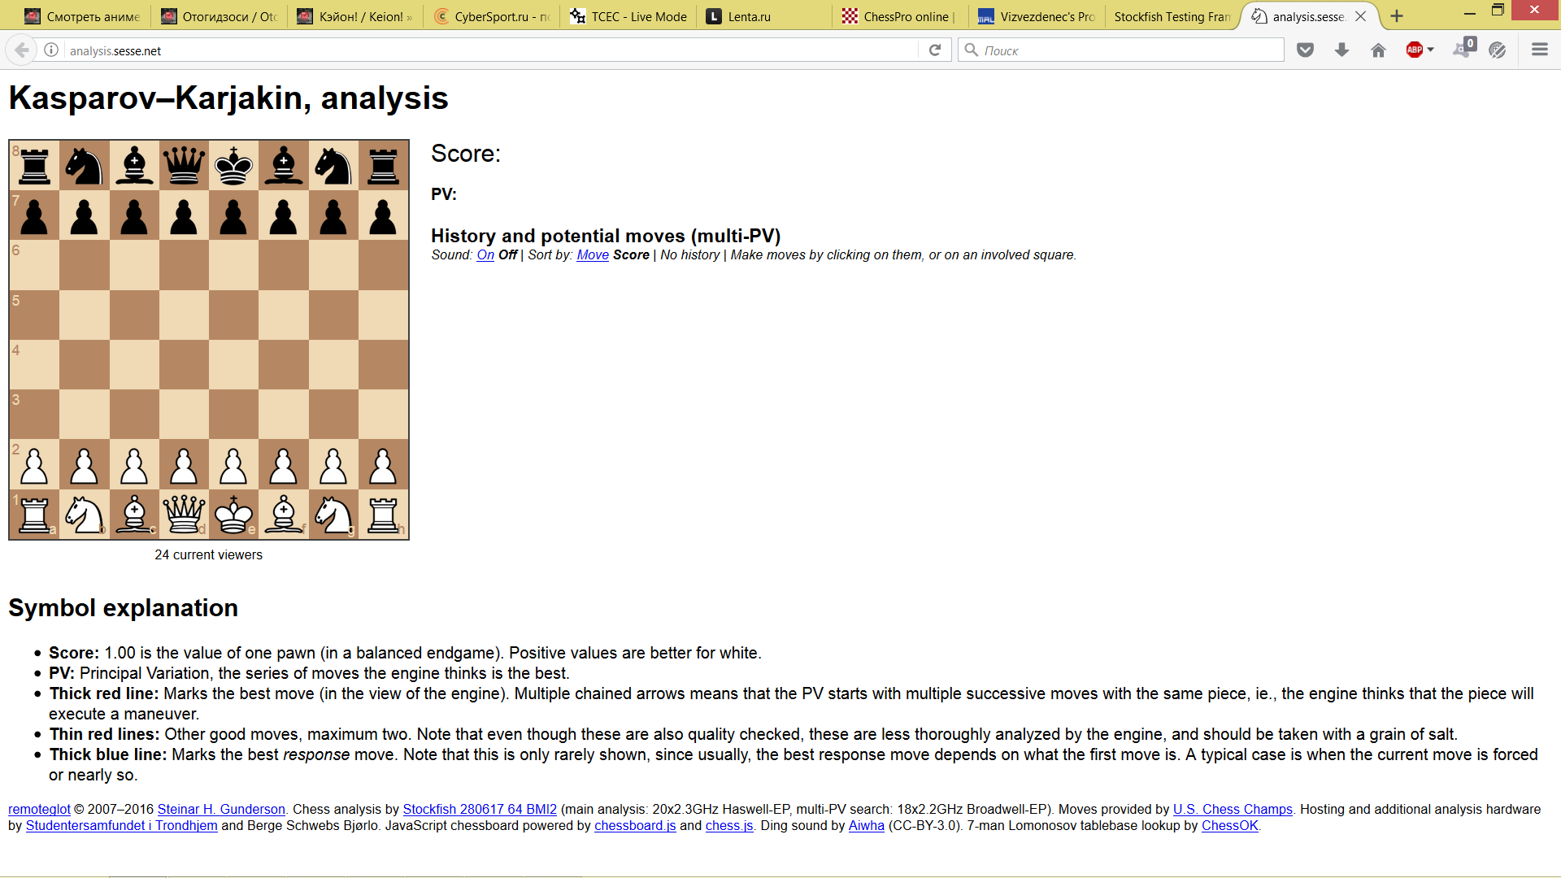This screenshot has height=878, width=1561.
Task: Sort potential moves by Move
Action: (593, 255)
